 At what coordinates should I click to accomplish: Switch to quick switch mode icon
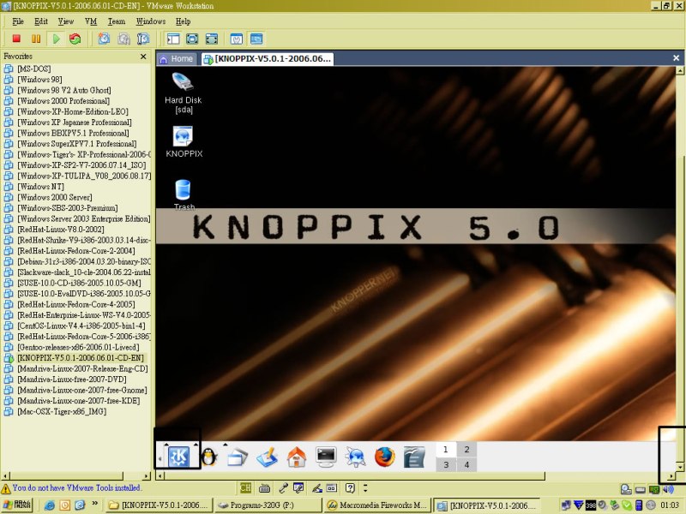point(192,39)
